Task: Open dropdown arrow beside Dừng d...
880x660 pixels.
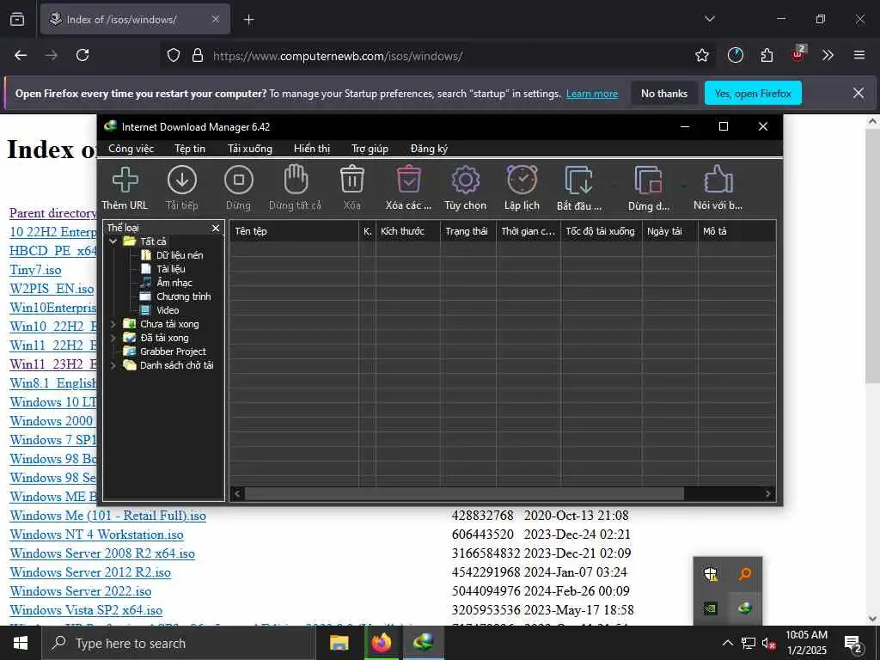Action: coord(683,185)
